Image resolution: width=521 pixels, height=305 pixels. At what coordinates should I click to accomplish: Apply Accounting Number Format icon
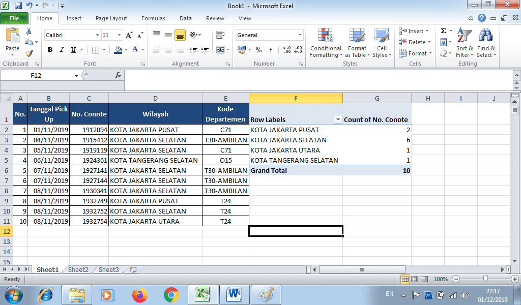coord(242,50)
